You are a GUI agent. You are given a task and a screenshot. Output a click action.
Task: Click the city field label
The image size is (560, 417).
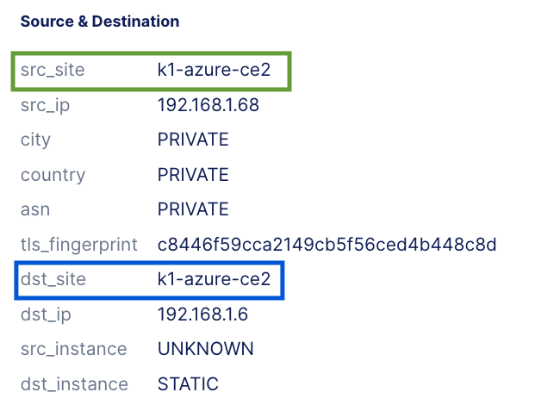click(35, 140)
